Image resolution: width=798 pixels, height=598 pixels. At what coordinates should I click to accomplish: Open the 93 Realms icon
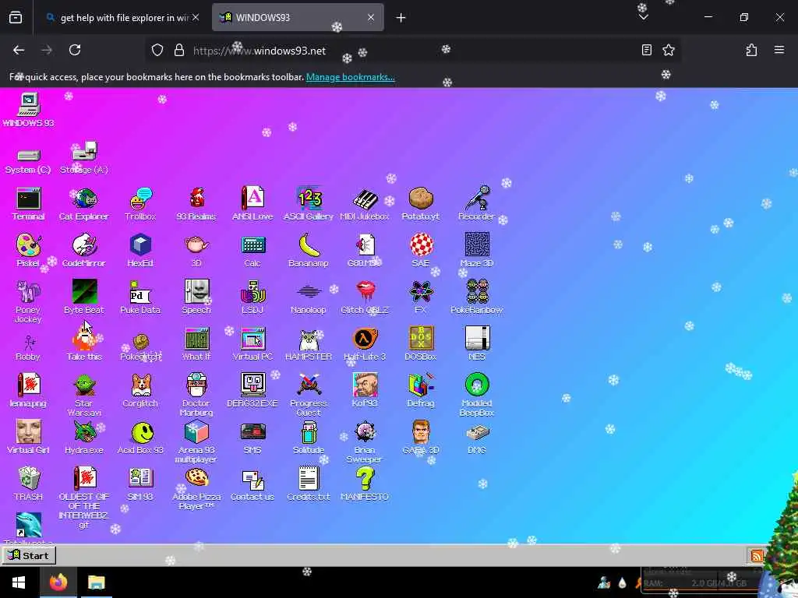pyautogui.click(x=196, y=204)
